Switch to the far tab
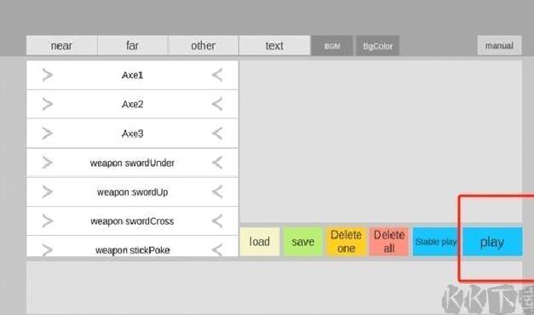This screenshot has height=315, width=534. (133, 46)
